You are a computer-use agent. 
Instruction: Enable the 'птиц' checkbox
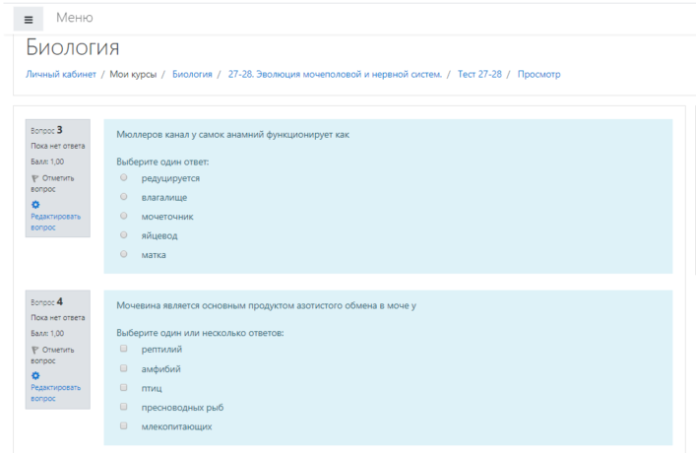[x=124, y=387]
